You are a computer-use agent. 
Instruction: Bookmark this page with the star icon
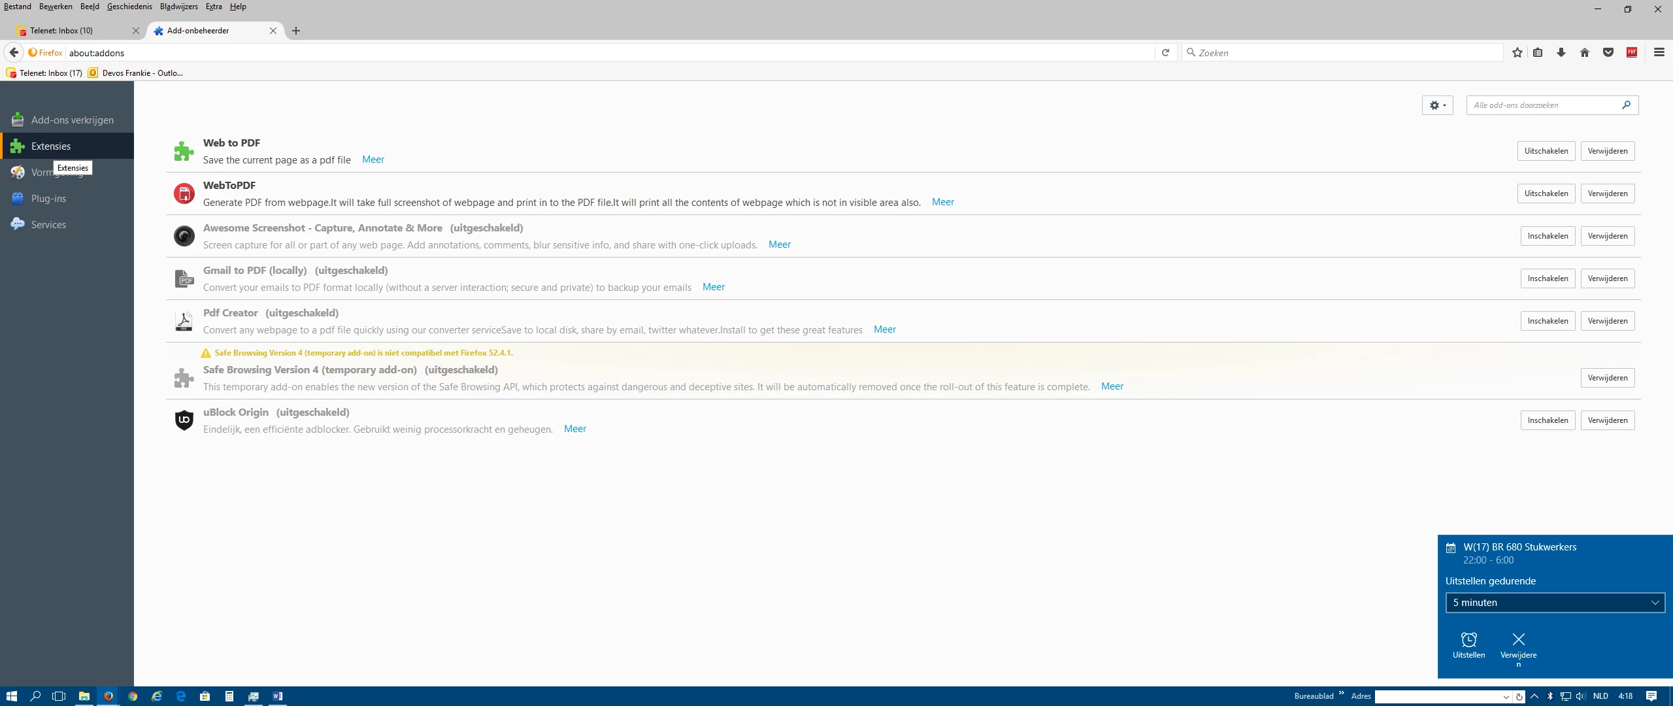coord(1517,52)
